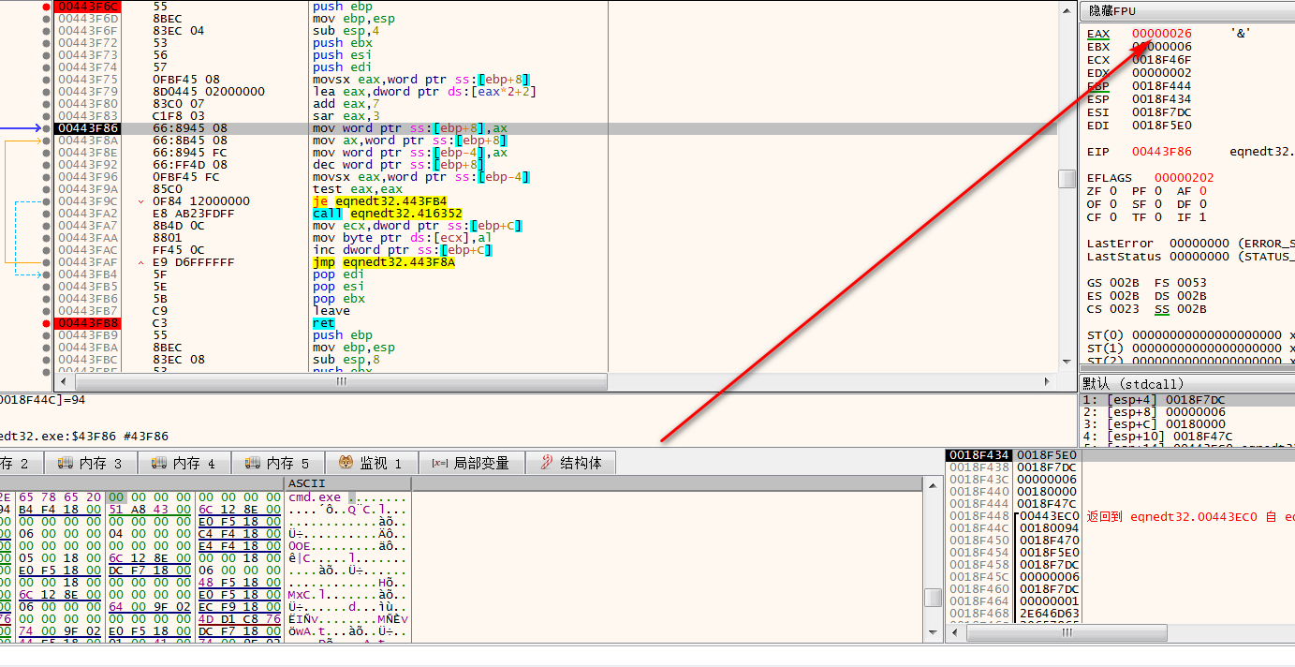Select the EIP register value 00443F86
This screenshot has width=1295, height=667.
point(1162,152)
